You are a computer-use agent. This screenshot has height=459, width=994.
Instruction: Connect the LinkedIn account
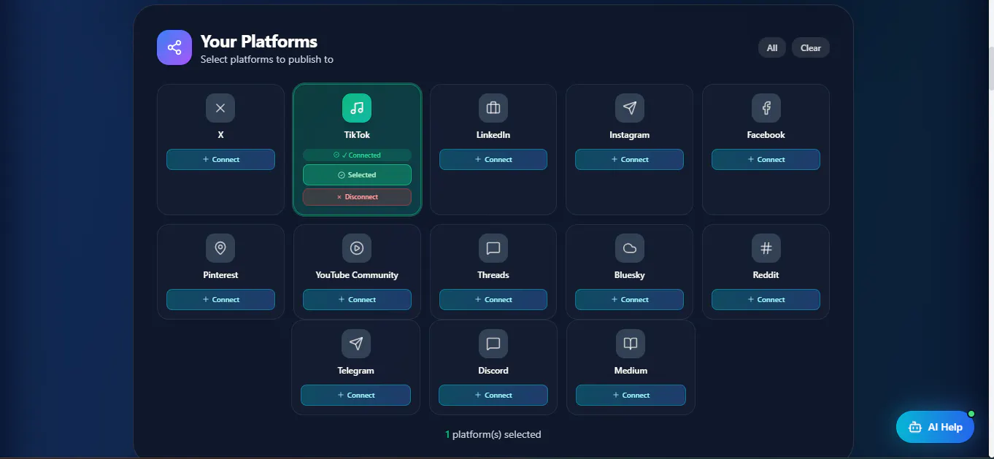point(493,159)
